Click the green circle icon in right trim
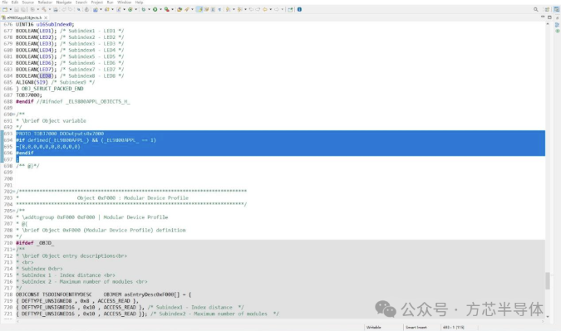 click(x=557, y=32)
